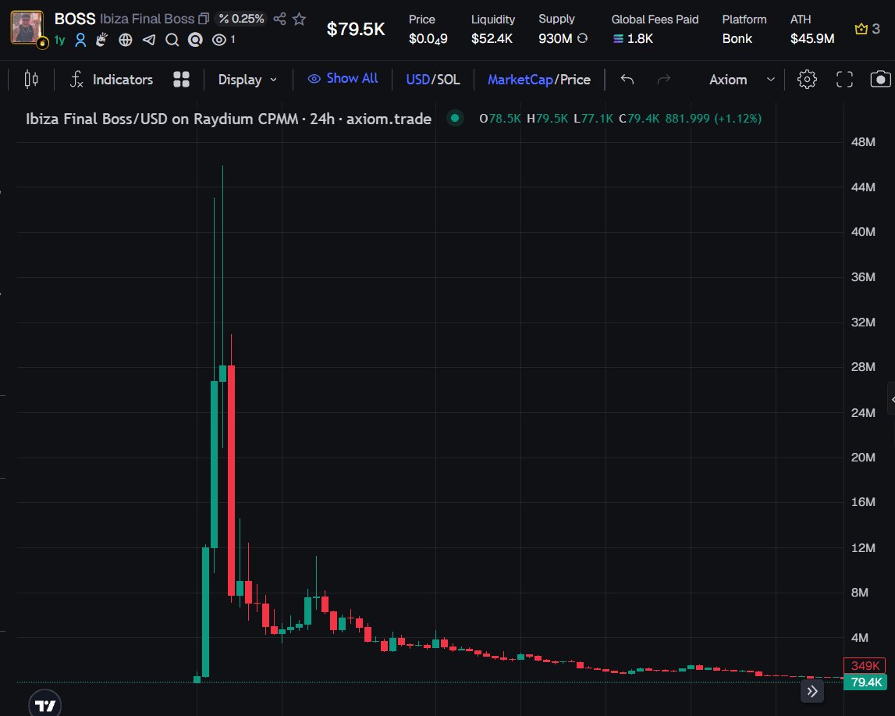Copy the Ibiza Final Boss token address
The image size is (895, 716).
203,19
